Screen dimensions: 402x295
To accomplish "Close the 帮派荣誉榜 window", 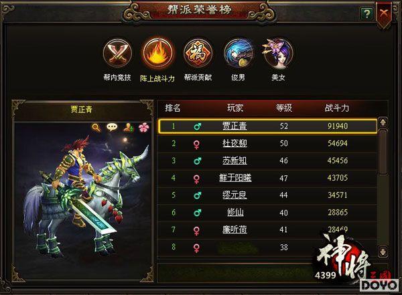I will (x=384, y=13).
